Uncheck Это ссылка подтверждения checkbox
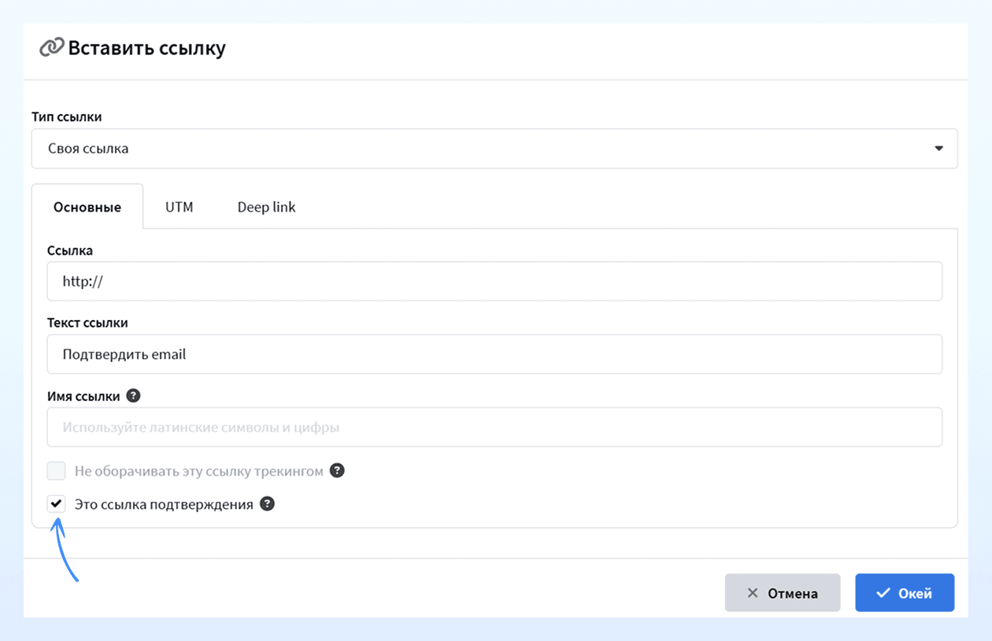992x641 pixels. pos(56,504)
